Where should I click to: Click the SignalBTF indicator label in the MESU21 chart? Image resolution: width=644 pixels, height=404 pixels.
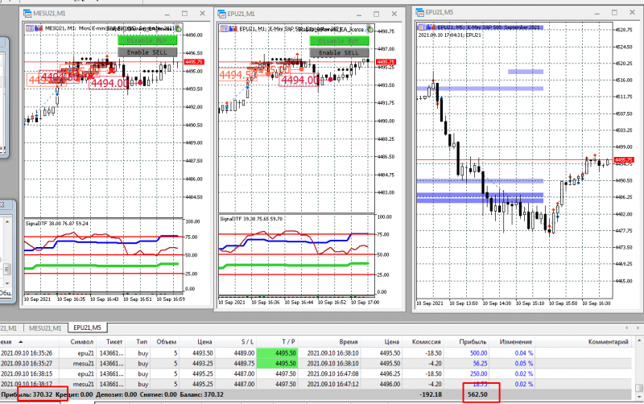(56, 224)
